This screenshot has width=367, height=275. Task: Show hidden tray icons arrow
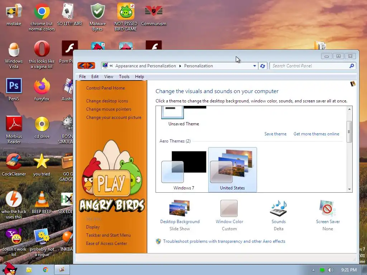(313, 270)
